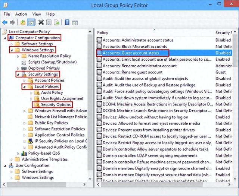
Task: Open Properties toolbar icon
Action: (x=49, y=22)
